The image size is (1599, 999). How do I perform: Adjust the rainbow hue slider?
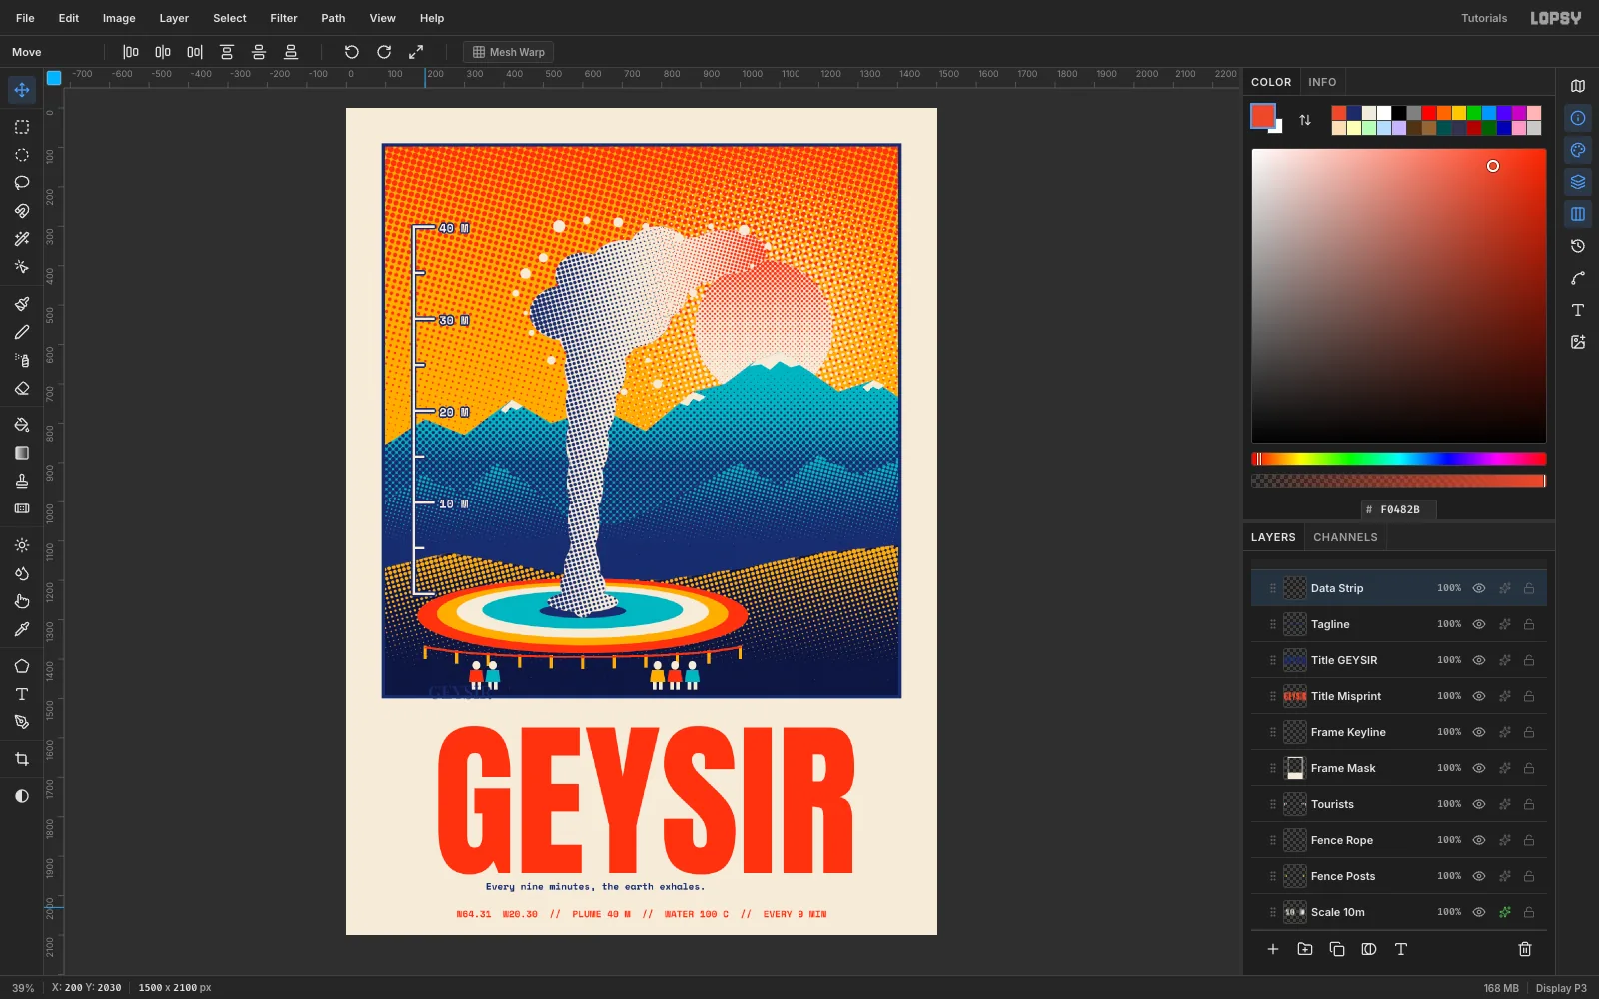1399,459
